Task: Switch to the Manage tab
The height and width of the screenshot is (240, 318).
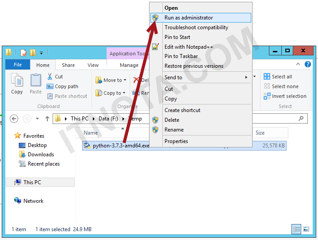Action: pyautogui.click(x=129, y=65)
